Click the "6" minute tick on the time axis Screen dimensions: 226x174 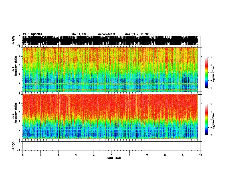coord(130,155)
